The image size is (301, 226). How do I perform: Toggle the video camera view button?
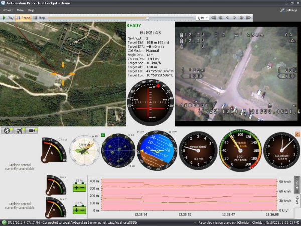tap(32, 130)
